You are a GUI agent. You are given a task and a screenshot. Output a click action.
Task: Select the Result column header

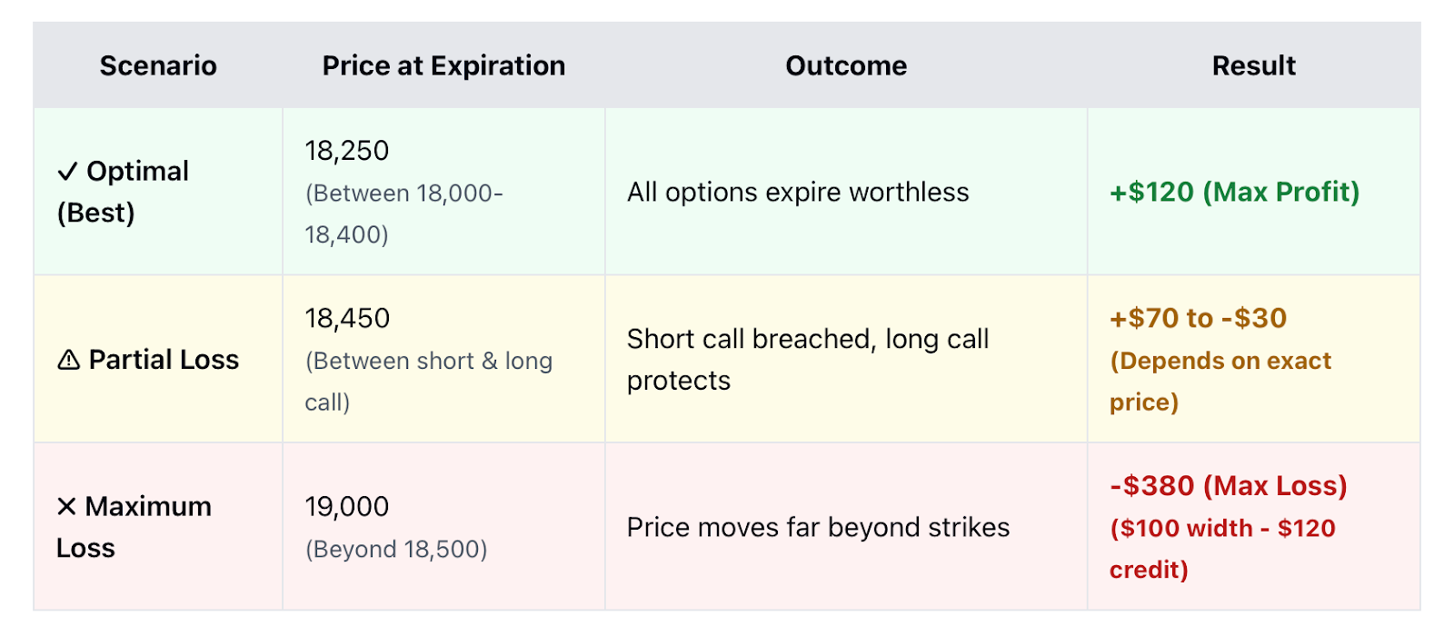click(x=1254, y=65)
